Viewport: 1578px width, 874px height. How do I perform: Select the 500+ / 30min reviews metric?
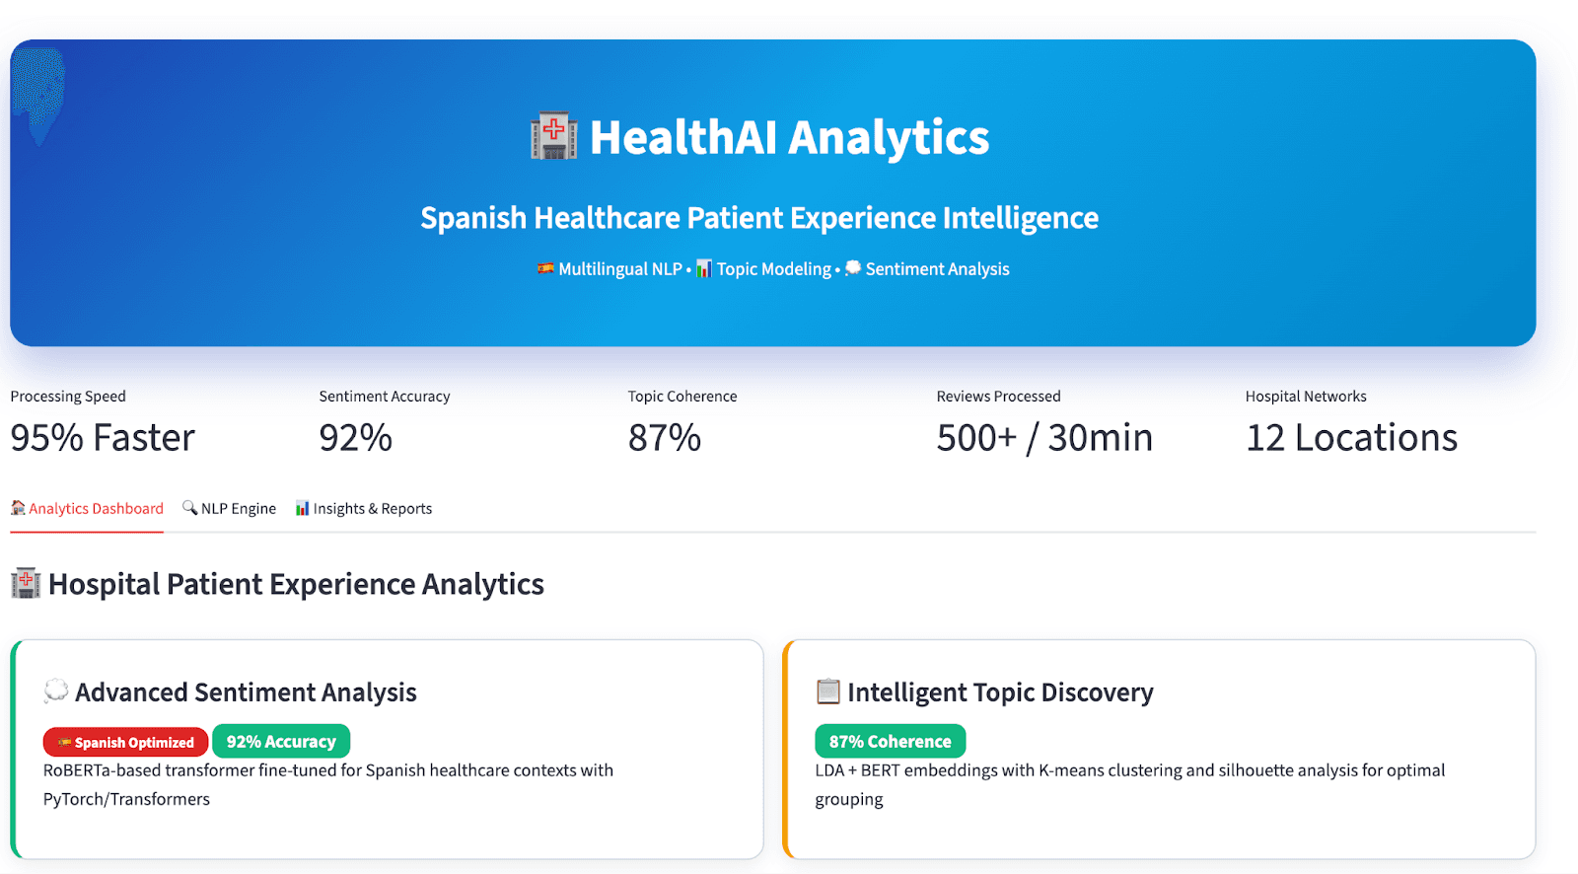(x=1044, y=437)
